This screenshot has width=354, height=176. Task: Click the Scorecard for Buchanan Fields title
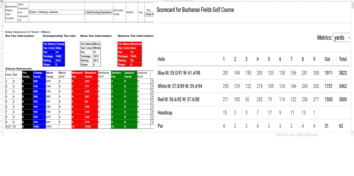pos(195,10)
